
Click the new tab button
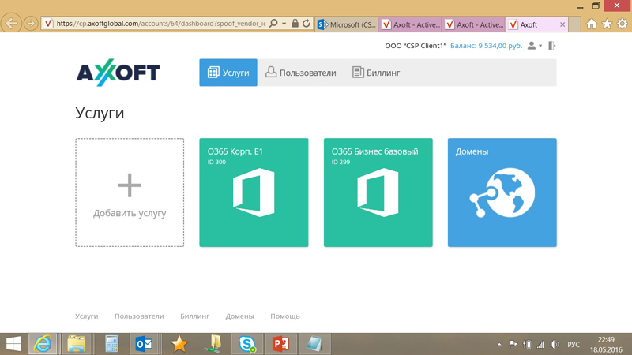click(574, 24)
